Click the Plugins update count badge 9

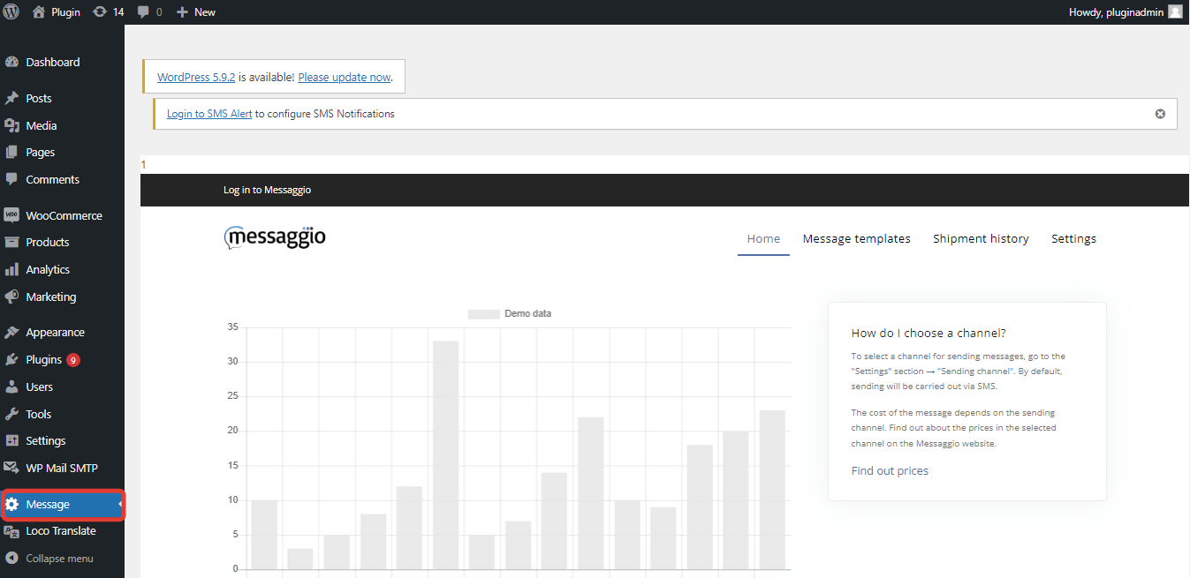point(73,359)
